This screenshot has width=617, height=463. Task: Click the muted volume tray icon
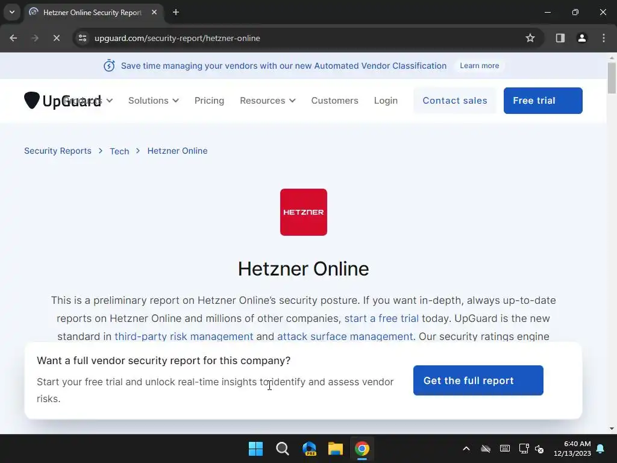tap(539, 449)
